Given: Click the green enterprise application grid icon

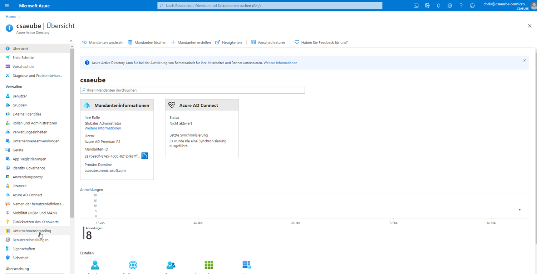Looking at the screenshot, I should click(x=209, y=265).
